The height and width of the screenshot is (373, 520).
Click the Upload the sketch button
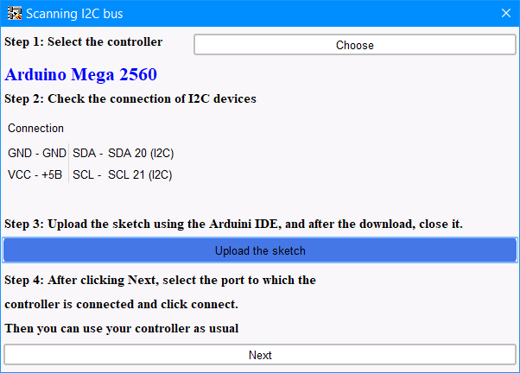click(260, 250)
